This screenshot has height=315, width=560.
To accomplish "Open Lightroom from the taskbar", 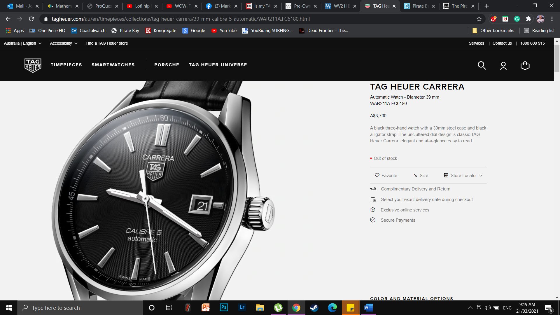I will [x=242, y=308].
